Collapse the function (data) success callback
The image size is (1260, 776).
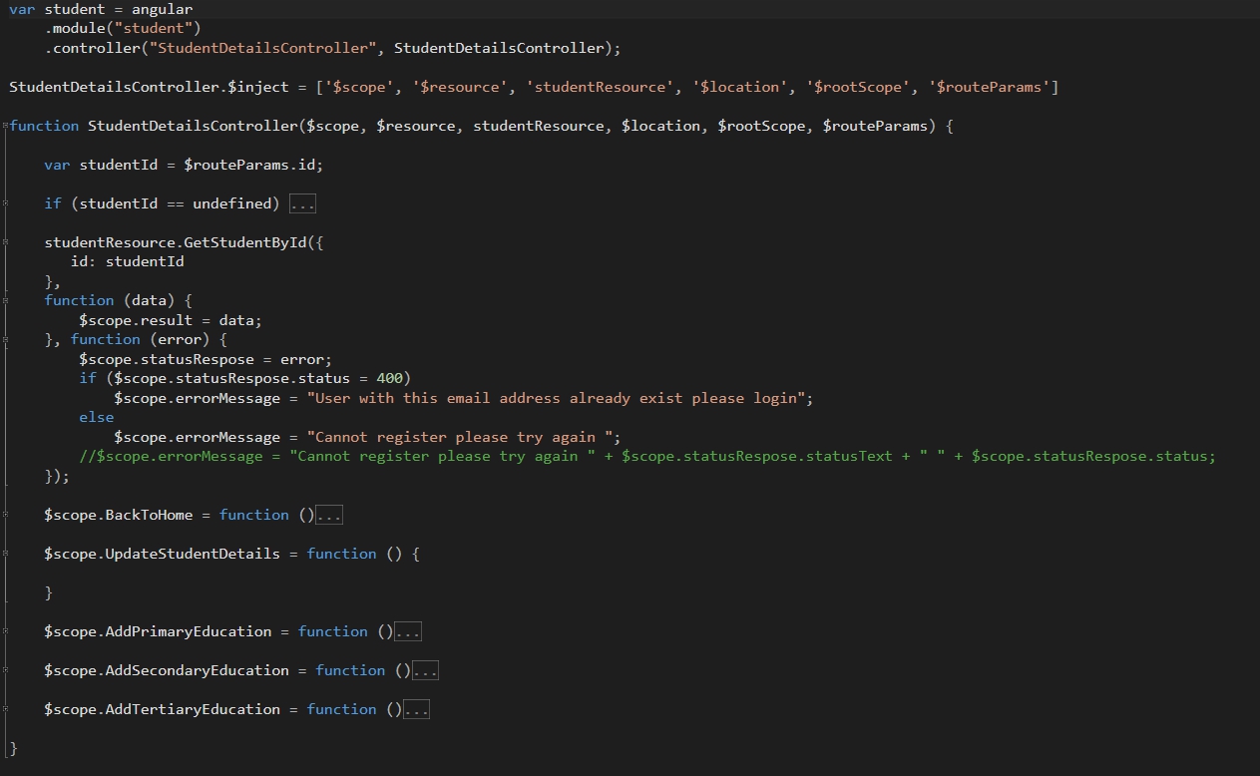pyautogui.click(x=6, y=300)
